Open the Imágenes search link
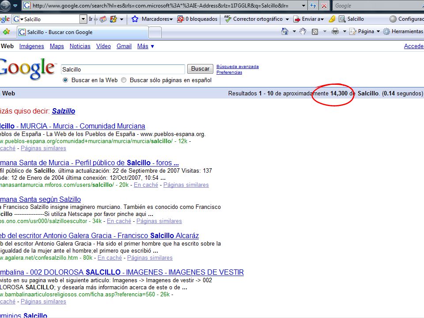The height and width of the screenshot is (318, 424). (x=32, y=46)
